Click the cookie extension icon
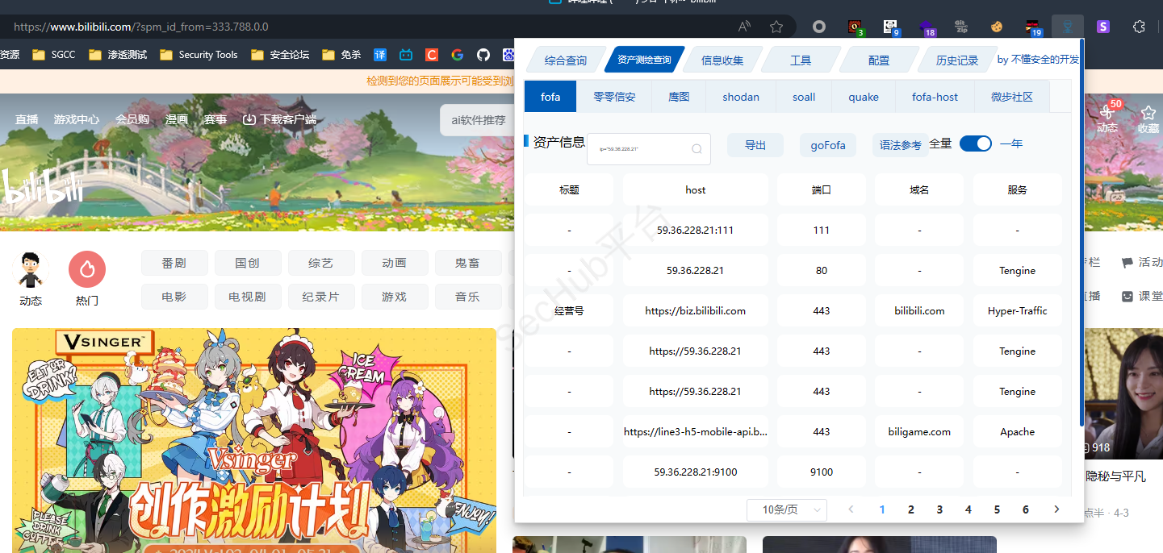The height and width of the screenshot is (553, 1163). coord(997,27)
